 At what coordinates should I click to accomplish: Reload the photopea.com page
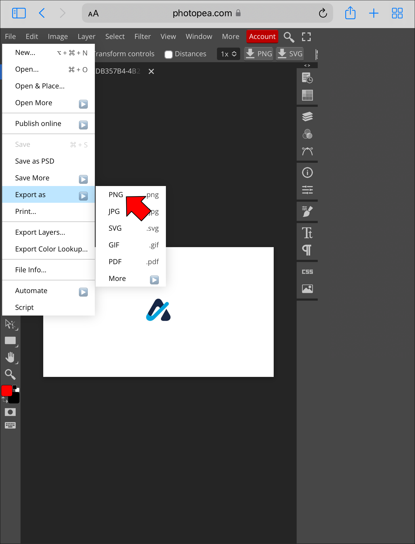[323, 13]
